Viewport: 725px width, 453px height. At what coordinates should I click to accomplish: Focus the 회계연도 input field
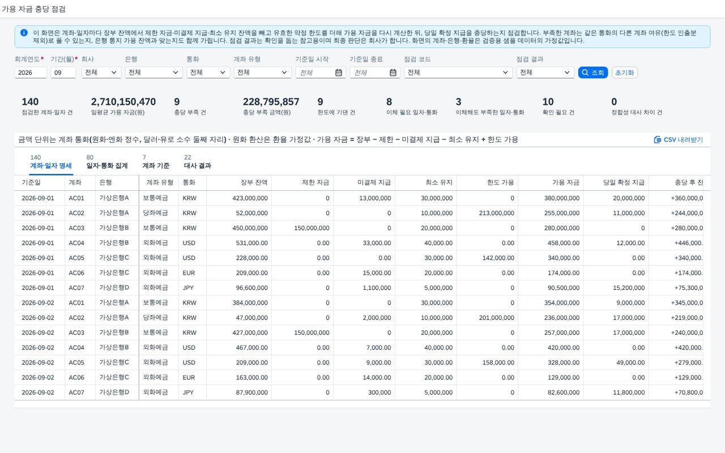[x=31, y=72]
